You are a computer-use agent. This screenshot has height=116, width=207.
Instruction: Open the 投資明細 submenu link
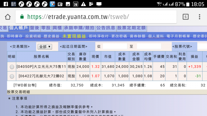pyautogui.click(x=33, y=36)
